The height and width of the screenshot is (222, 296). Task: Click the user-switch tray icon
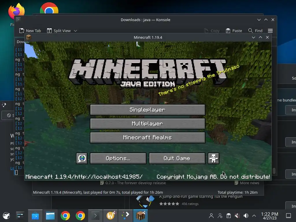(220, 216)
